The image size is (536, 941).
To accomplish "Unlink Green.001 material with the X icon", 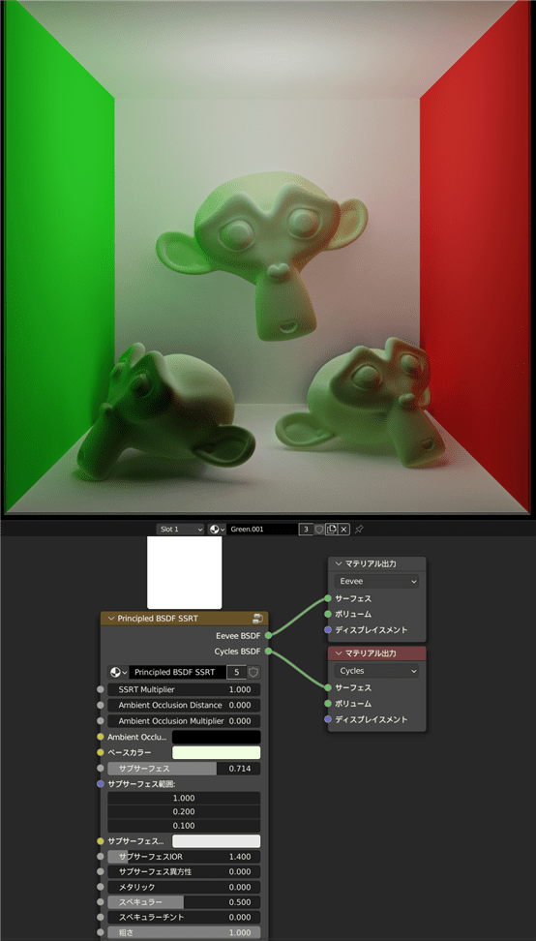I will coord(343,530).
